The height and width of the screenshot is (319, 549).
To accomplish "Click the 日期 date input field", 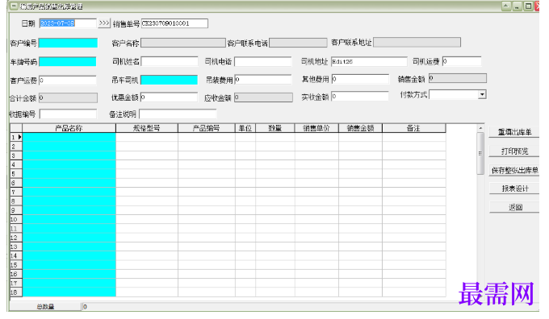I will (68, 23).
